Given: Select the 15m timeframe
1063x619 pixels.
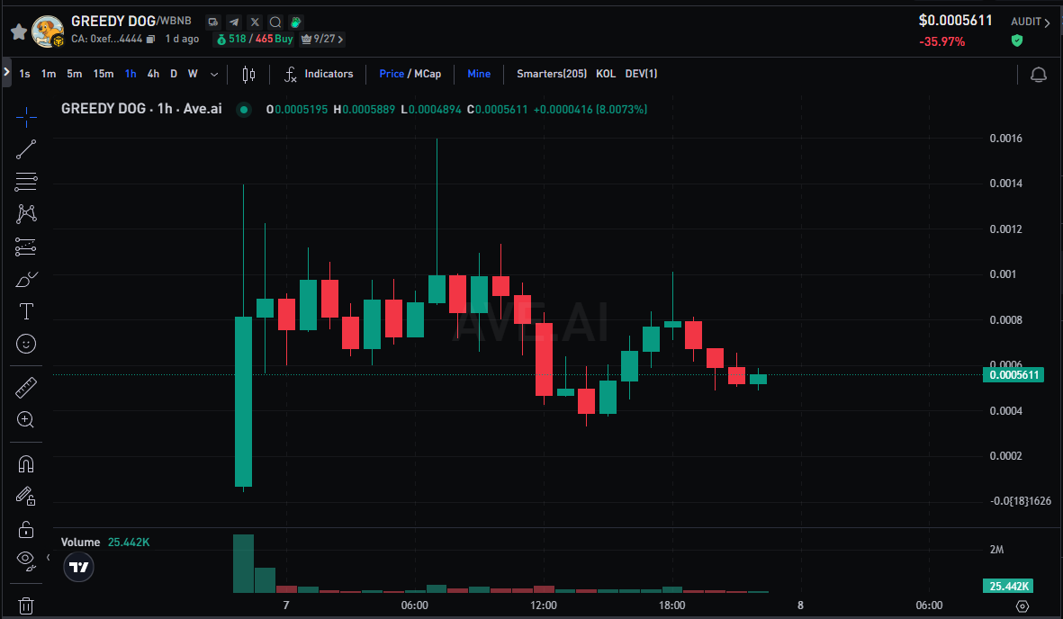Looking at the screenshot, I should [103, 74].
